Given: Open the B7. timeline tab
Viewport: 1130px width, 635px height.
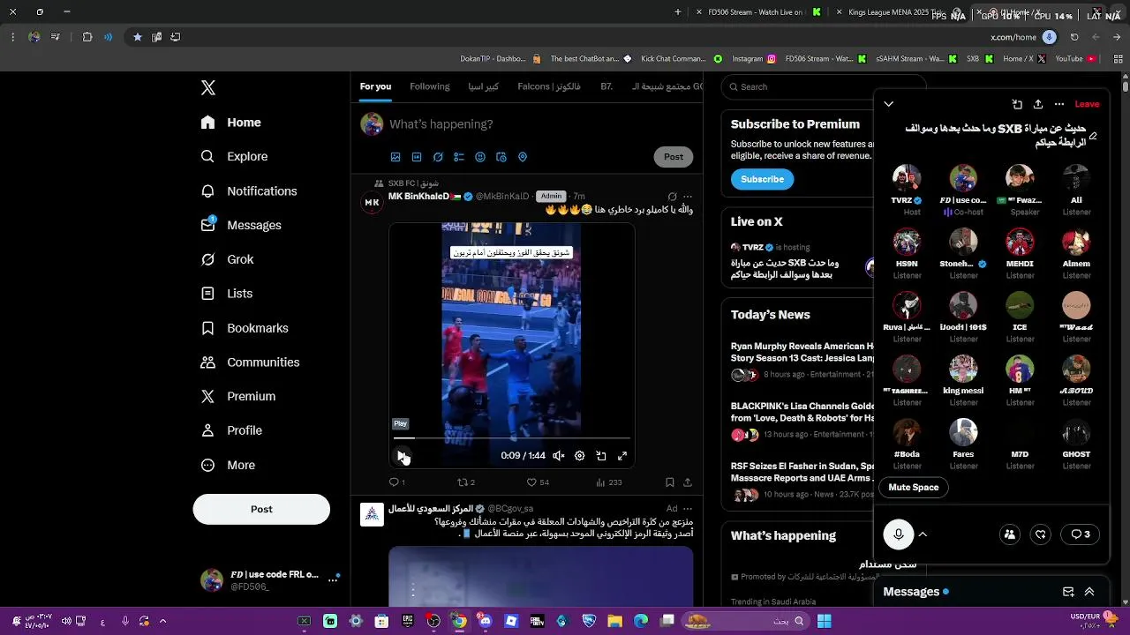Looking at the screenshot, I should coord(606,86).
